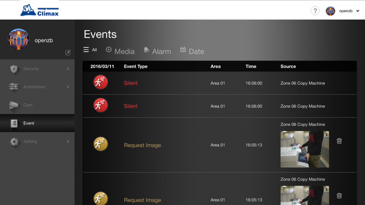Image resolution: width=365 pixels, height=205 pixels.
Task: Click the first Silent event's red motion icon
Action: [x=101, y=82]
